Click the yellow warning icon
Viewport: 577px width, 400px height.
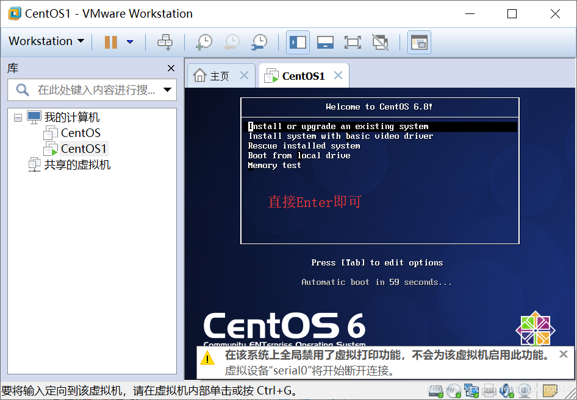click(x=207, y=359)
